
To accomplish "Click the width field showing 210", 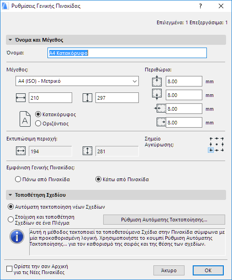I will tap(50, 97).
